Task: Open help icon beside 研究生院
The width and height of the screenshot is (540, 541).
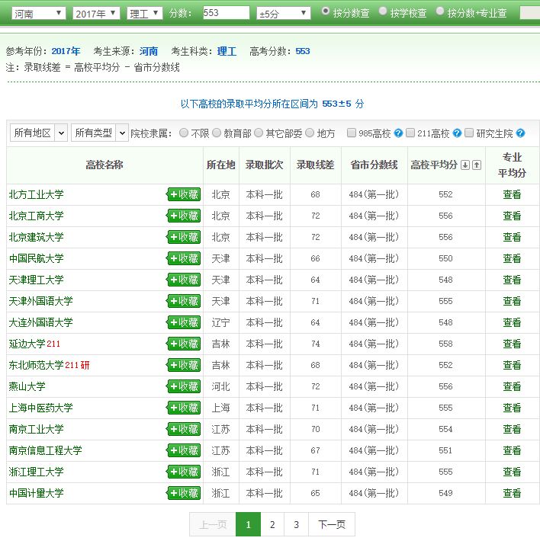Action: (x=520, y=133)
